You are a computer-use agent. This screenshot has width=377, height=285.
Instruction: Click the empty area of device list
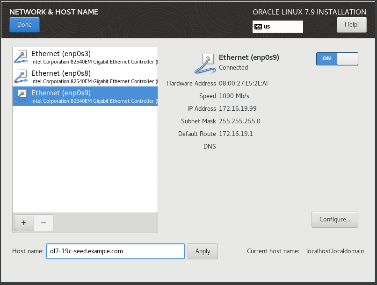coord(84,159)
